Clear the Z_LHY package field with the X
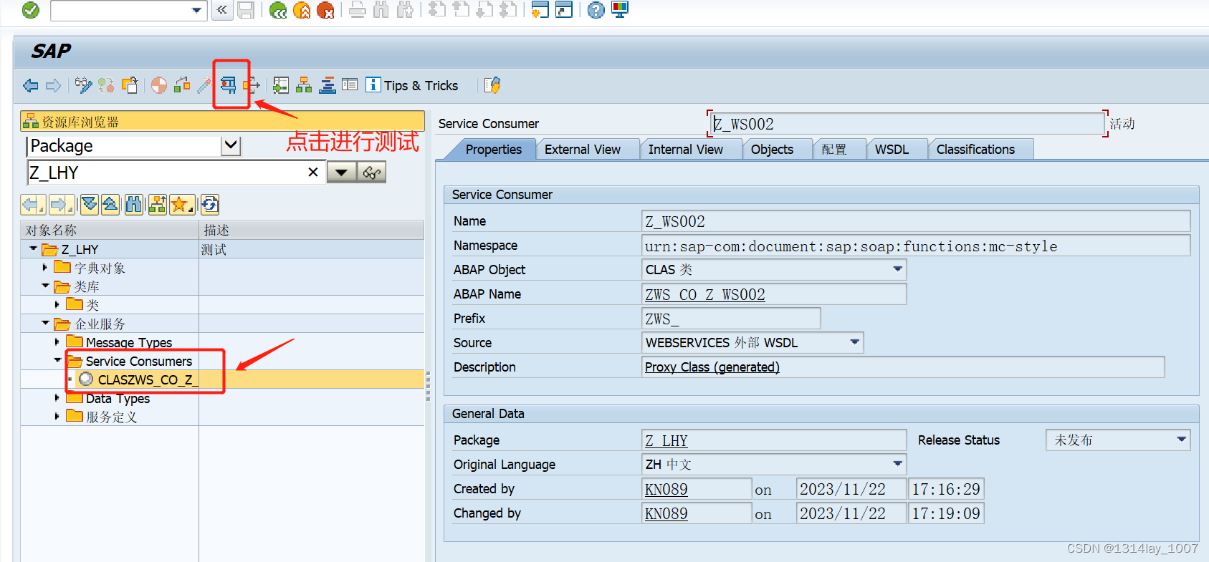Image resolution: width=1209 pixels, height=562 pixels. [313, 173]
